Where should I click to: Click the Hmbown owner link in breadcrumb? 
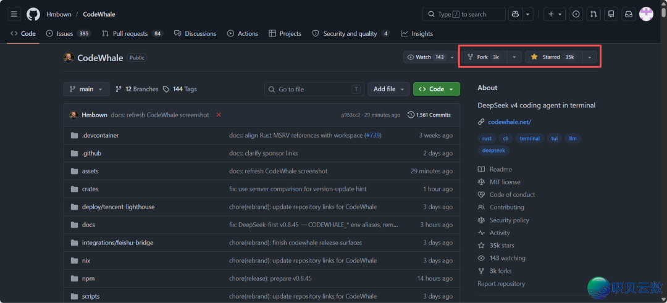[58, 14]
